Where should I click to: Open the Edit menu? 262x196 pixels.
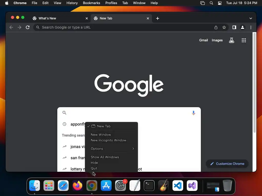click(45, 3)
